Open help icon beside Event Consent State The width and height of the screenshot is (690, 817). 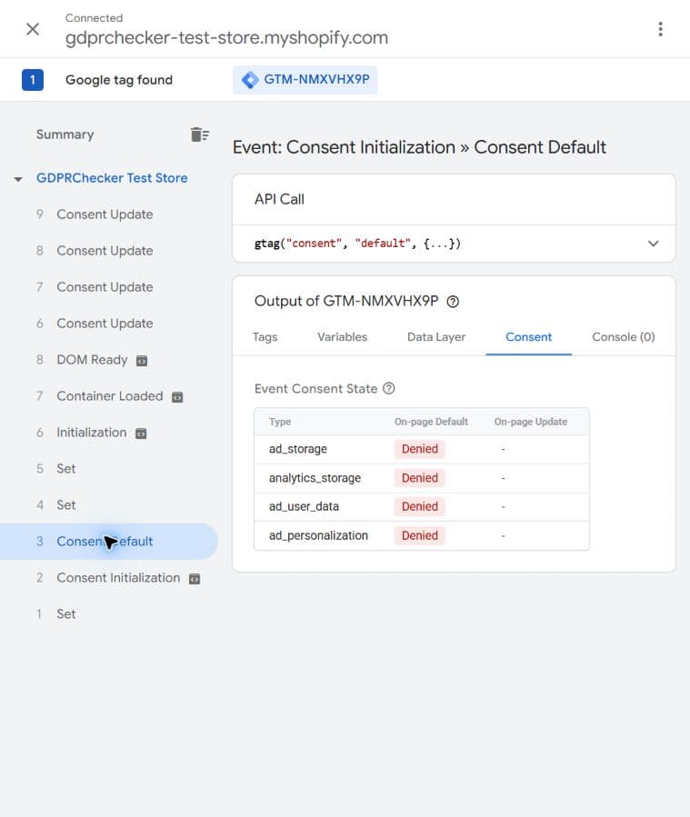pos(389,389)
